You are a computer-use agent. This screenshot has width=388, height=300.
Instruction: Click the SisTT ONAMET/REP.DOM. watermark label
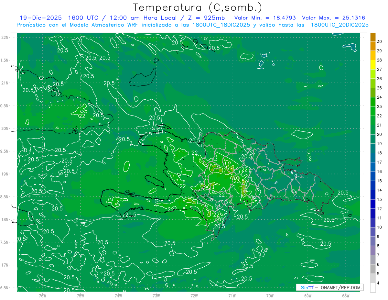[329, 287]
